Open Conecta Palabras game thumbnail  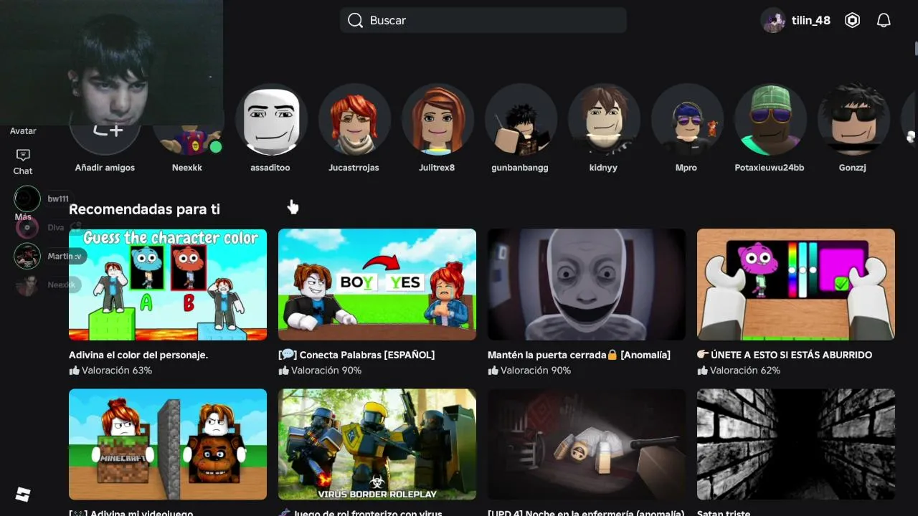[x=377, y=285]
